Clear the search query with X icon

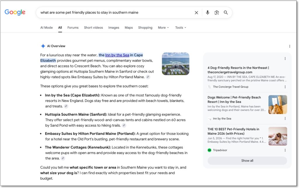[196, 13]
